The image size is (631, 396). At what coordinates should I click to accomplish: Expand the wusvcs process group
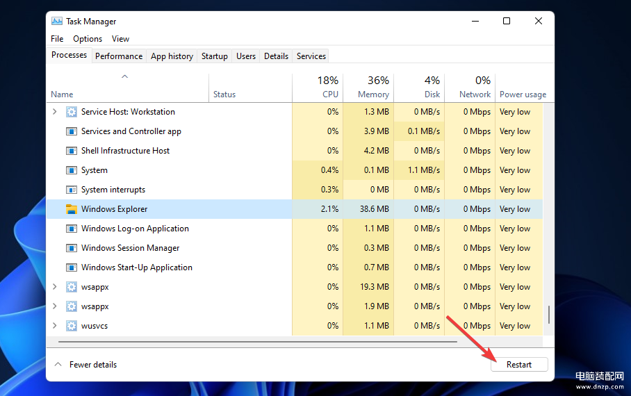(55, 326)
